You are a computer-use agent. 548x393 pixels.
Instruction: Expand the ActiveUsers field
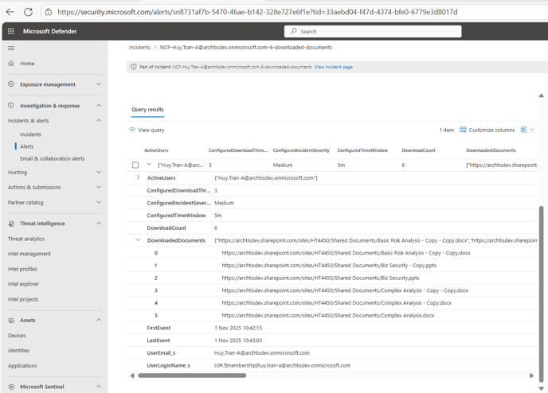[139, 177]
